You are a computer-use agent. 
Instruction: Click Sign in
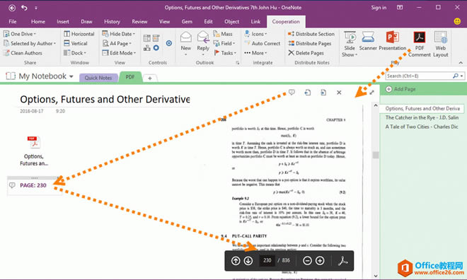tap(379, 8)
